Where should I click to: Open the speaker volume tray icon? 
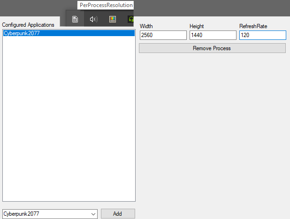[x=93, y=19]
